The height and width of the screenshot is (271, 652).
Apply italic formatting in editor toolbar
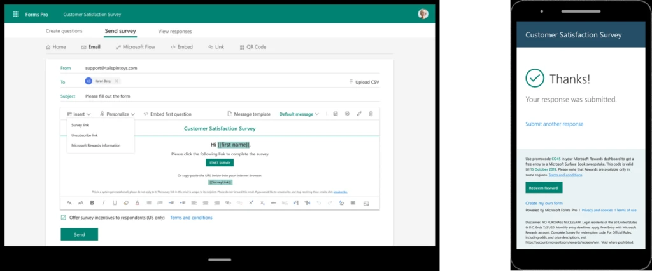point(104,203)
